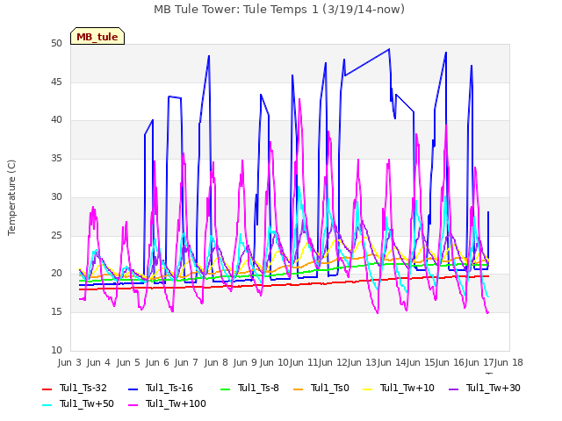Select the Tul1_Tw+30 legend entry

click(x=485, y=388)
